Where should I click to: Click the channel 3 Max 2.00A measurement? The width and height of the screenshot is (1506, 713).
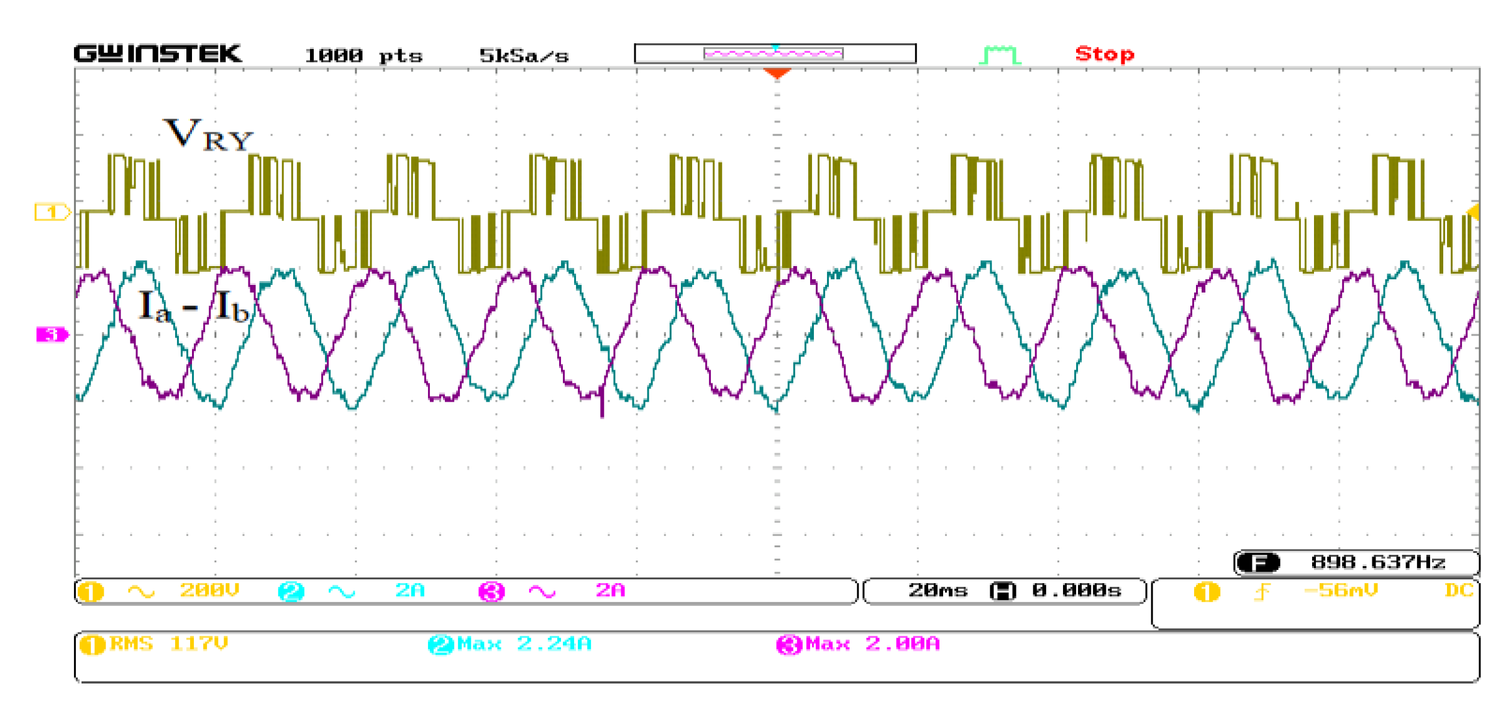[872, 644]
